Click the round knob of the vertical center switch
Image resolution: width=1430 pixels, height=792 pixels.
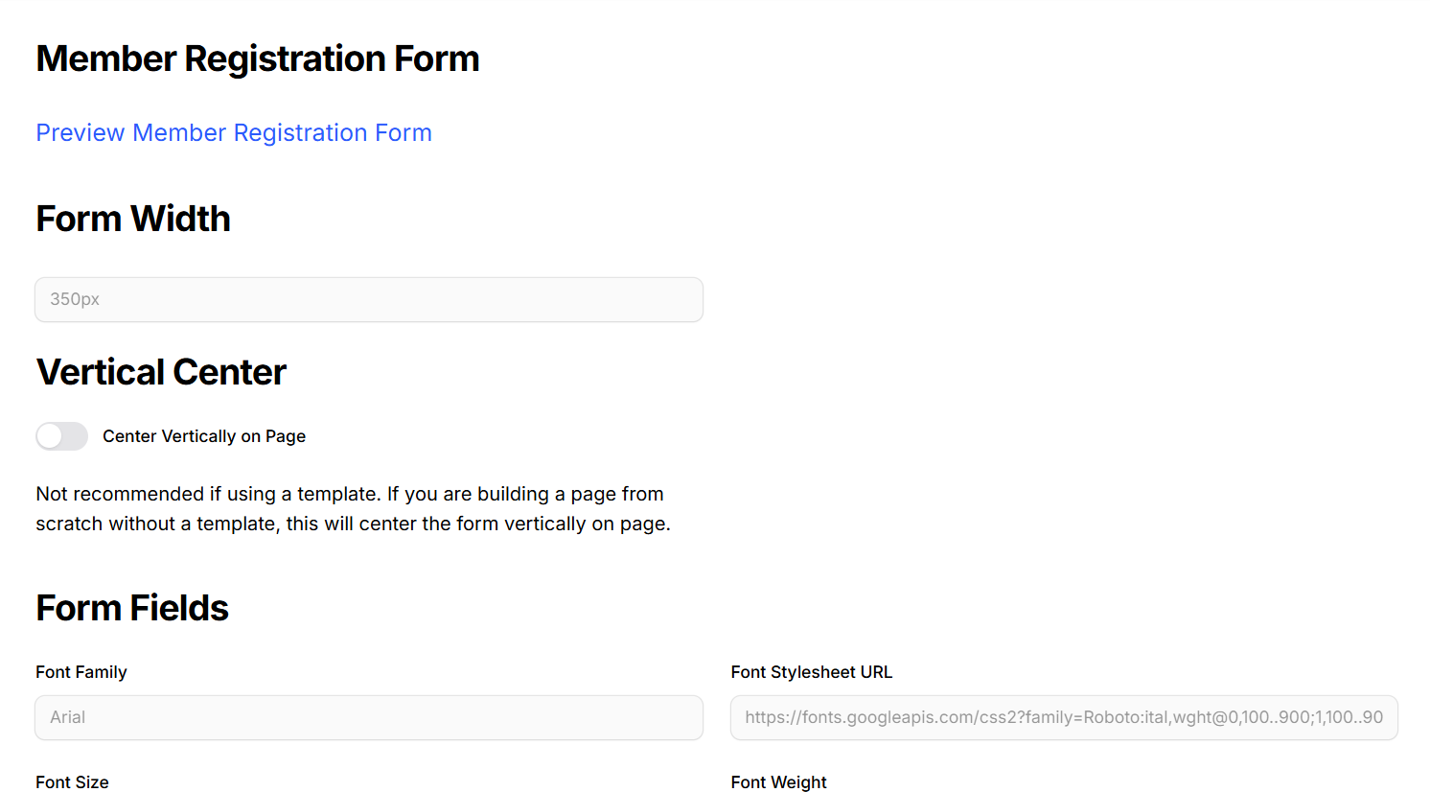coord(50,436)
